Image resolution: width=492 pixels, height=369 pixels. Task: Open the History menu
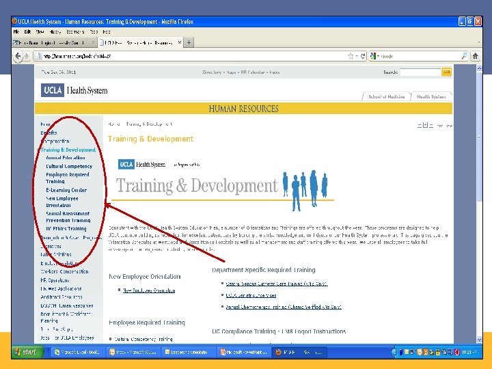point(55,31)
